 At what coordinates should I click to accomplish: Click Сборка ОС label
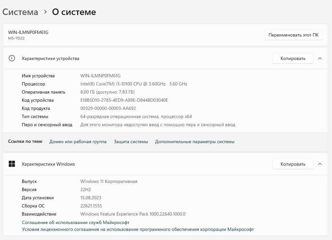(33, 206)
